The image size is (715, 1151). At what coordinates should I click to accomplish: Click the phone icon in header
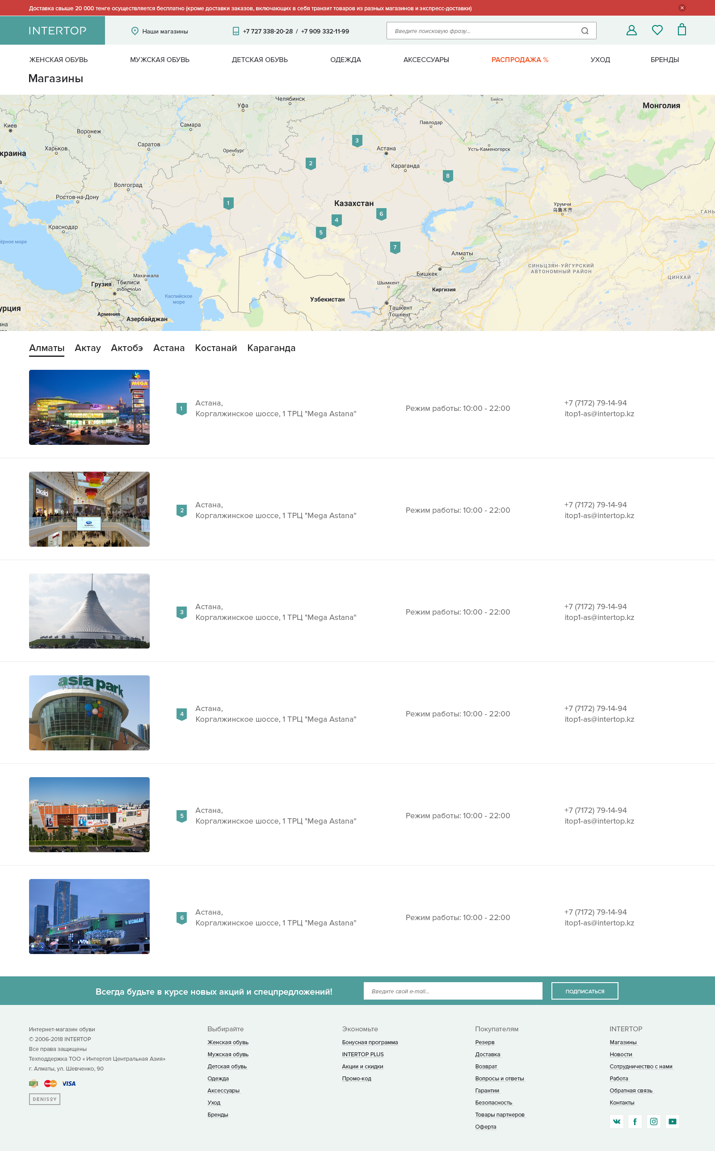coord(236,31)
